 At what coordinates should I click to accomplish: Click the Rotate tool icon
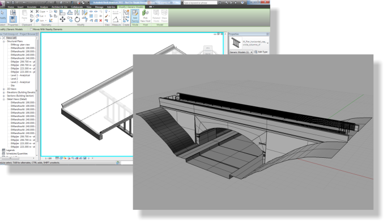point(77,19)
